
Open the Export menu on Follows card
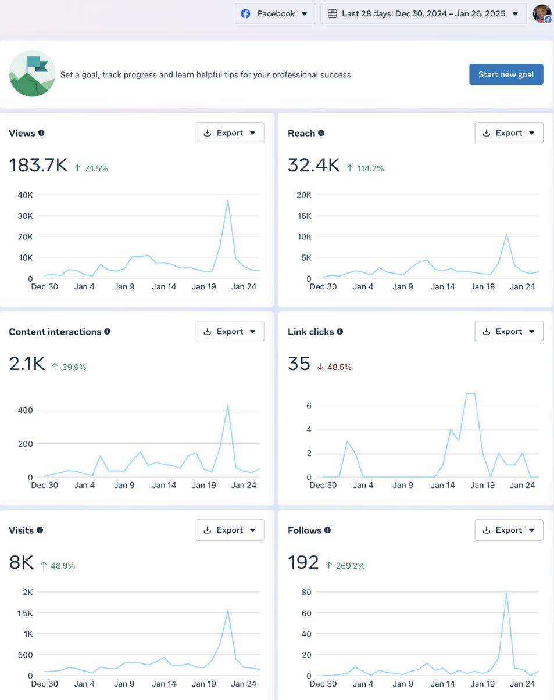(x=509, y=530)
